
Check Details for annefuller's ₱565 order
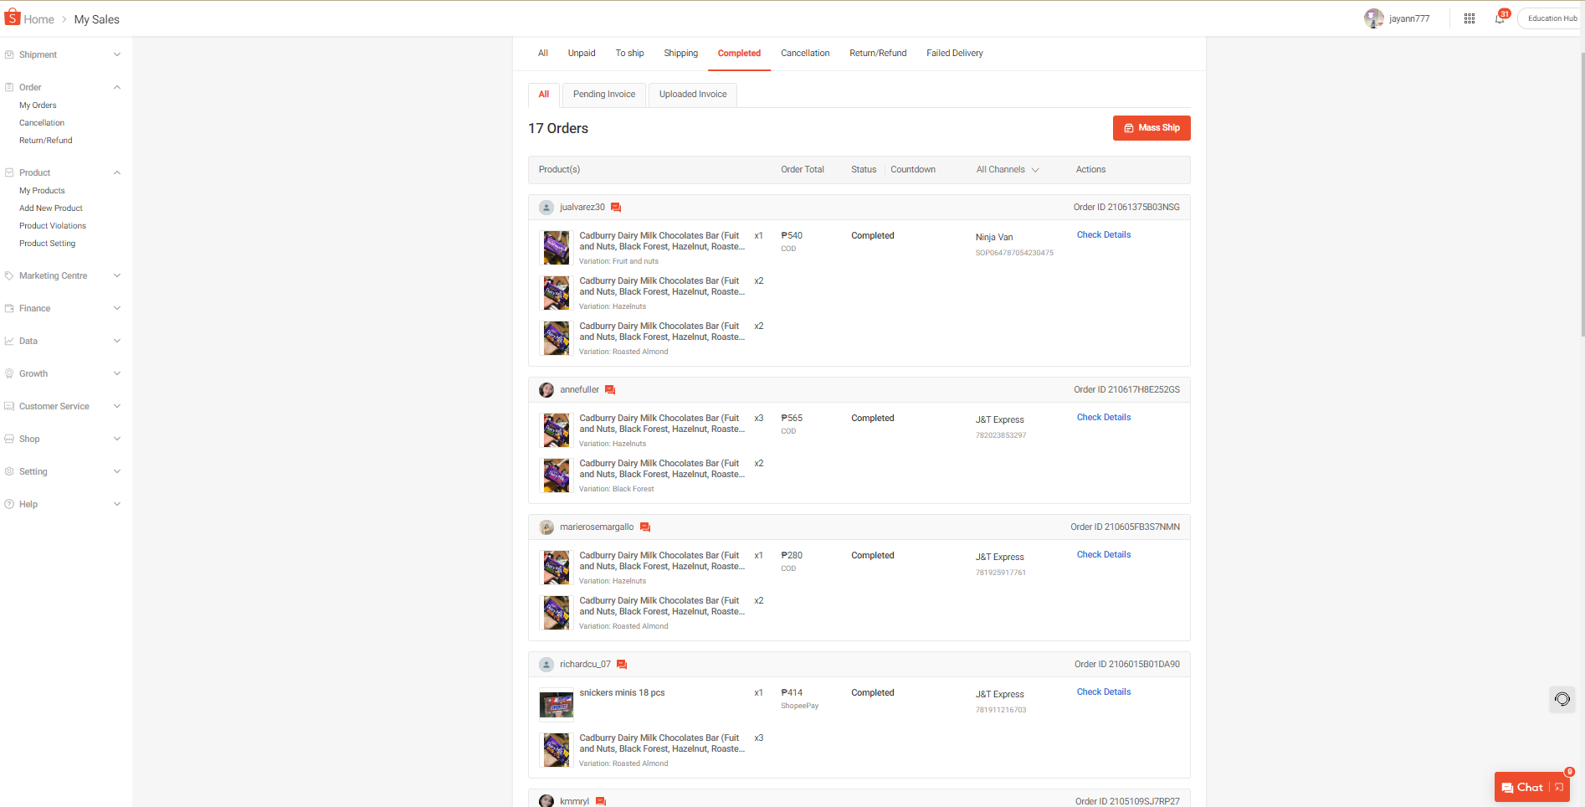pos(1104,418)
